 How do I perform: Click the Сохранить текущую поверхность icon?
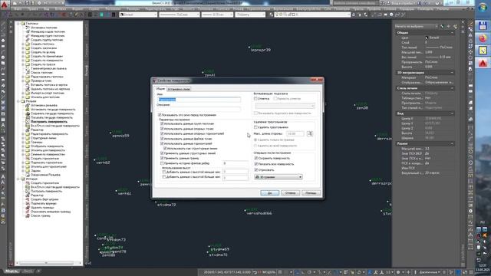coord(28,113)
